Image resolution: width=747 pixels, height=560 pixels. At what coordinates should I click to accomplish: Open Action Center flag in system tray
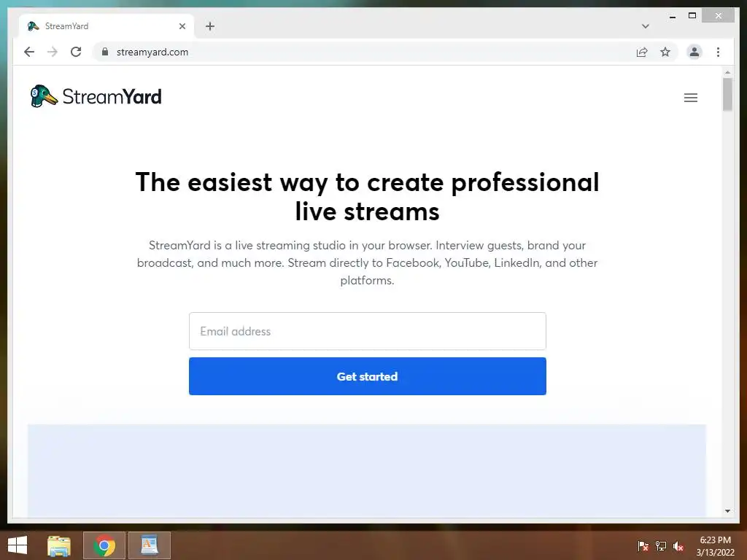(643, 545)
